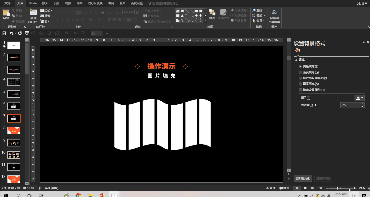Expand the 版式 layout dropdown
Image resolution: width=370 pixels, height=197 pixels.
46,11
